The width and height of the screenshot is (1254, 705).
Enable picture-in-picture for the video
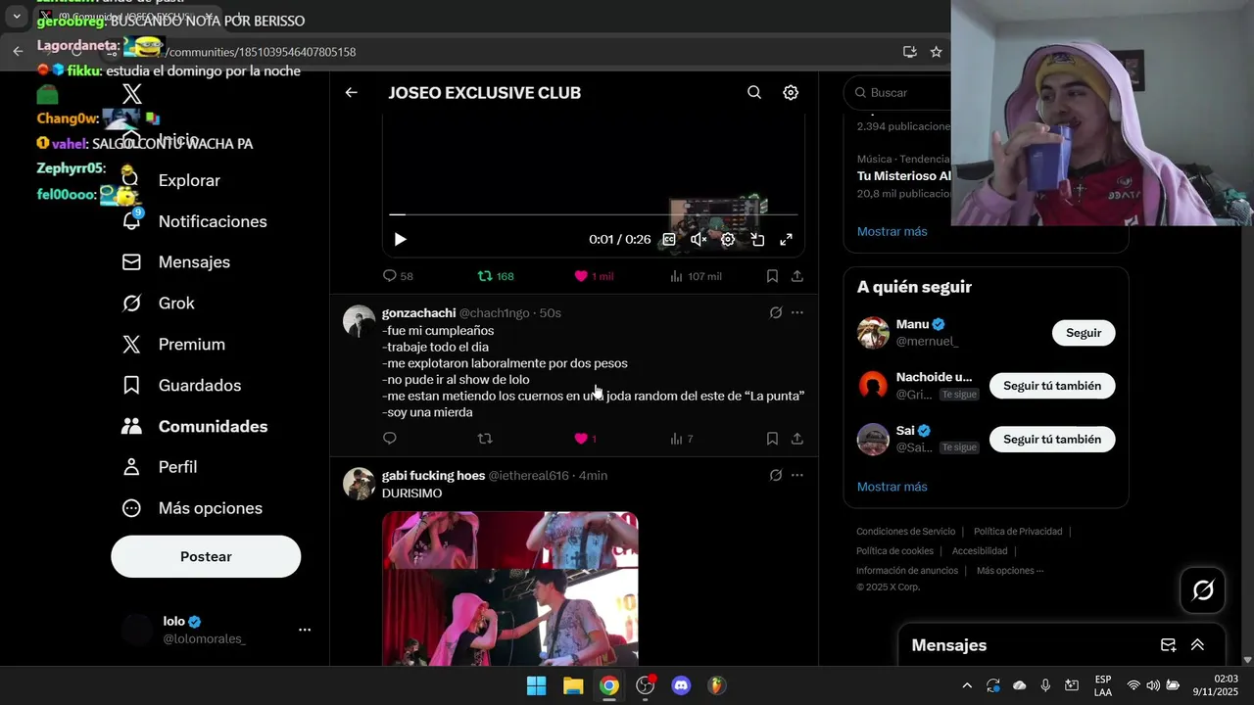click(x=757, y=239)
